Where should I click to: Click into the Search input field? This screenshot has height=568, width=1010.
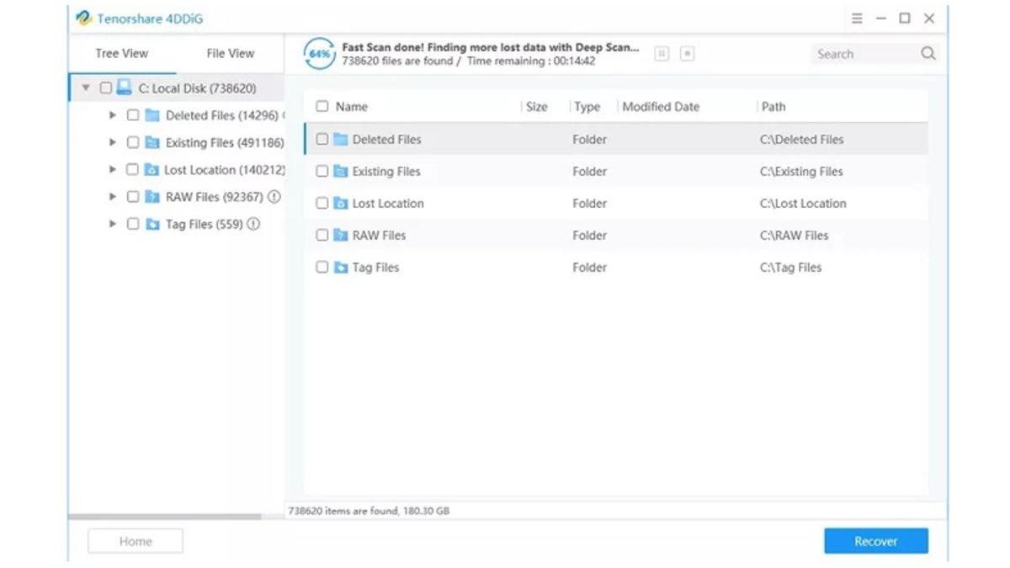(x=863, y=54)
